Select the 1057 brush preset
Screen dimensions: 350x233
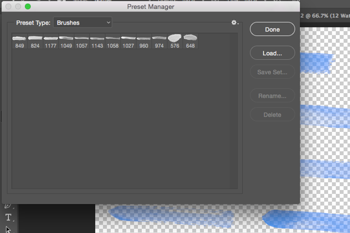82,41
